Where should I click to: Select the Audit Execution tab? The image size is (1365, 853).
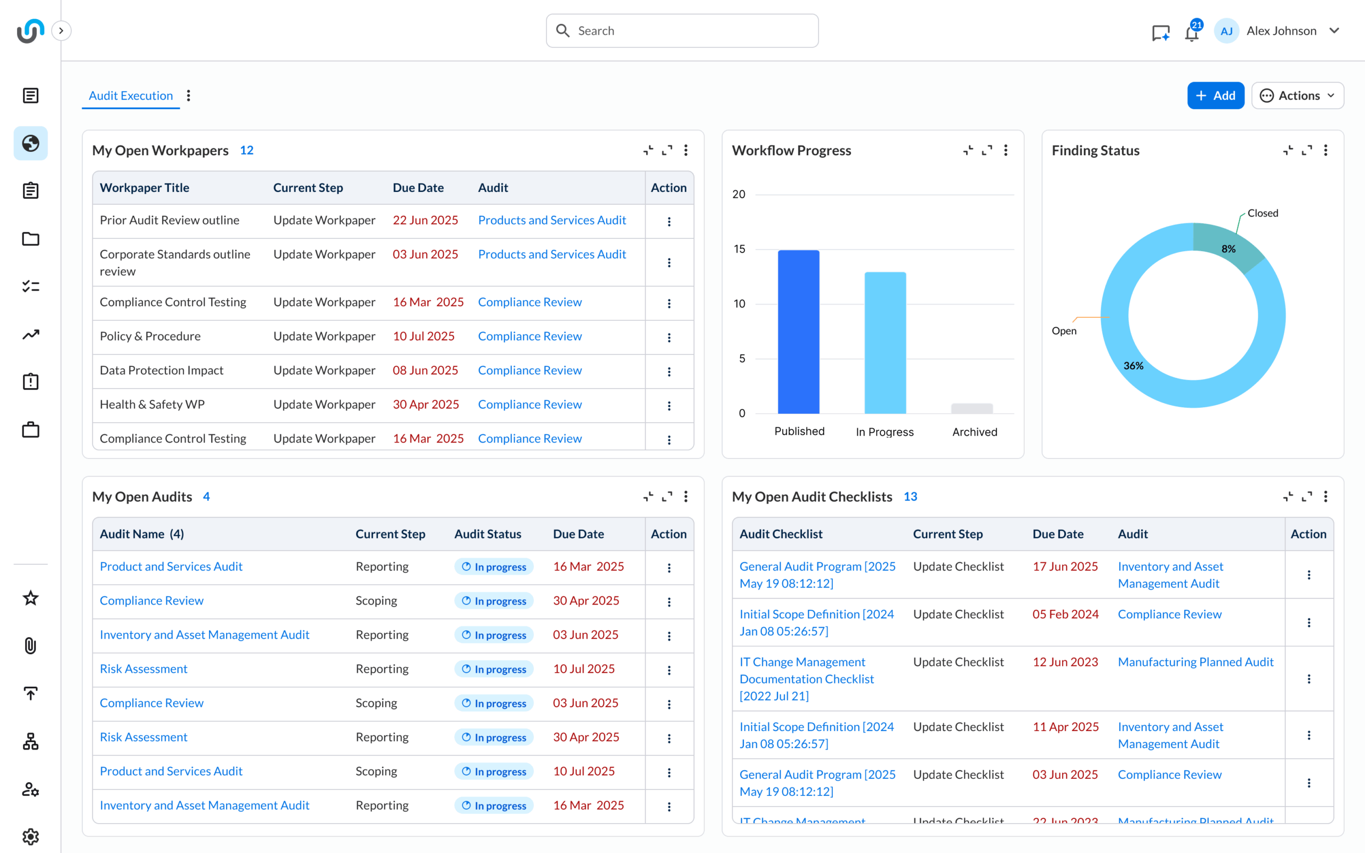tap(130, 95)
